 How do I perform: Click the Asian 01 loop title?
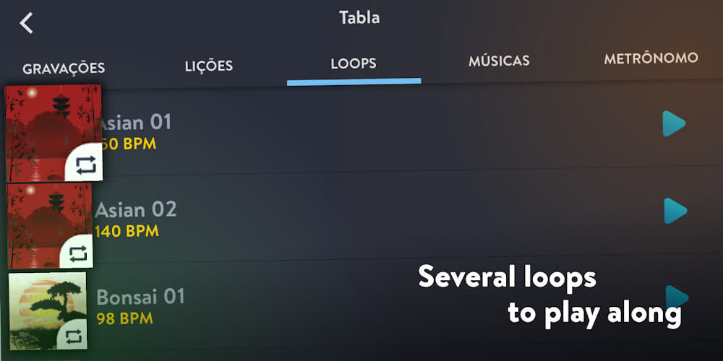coord(134,123)
